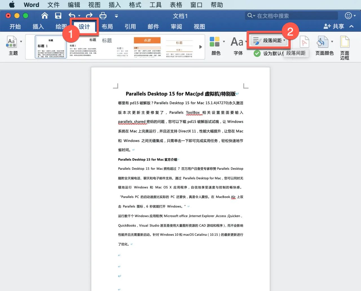Click the underlined text parallels_shared
The image size is (361, 291).
(x=132, y=122)
